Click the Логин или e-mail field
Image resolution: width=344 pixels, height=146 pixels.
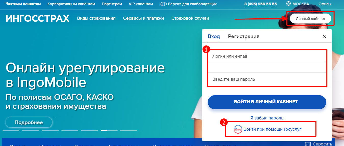coord(267,56)
